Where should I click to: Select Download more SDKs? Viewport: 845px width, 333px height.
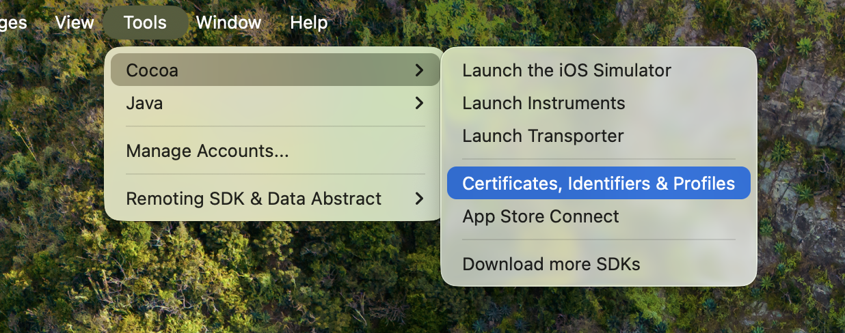click(x=551, y=264)
